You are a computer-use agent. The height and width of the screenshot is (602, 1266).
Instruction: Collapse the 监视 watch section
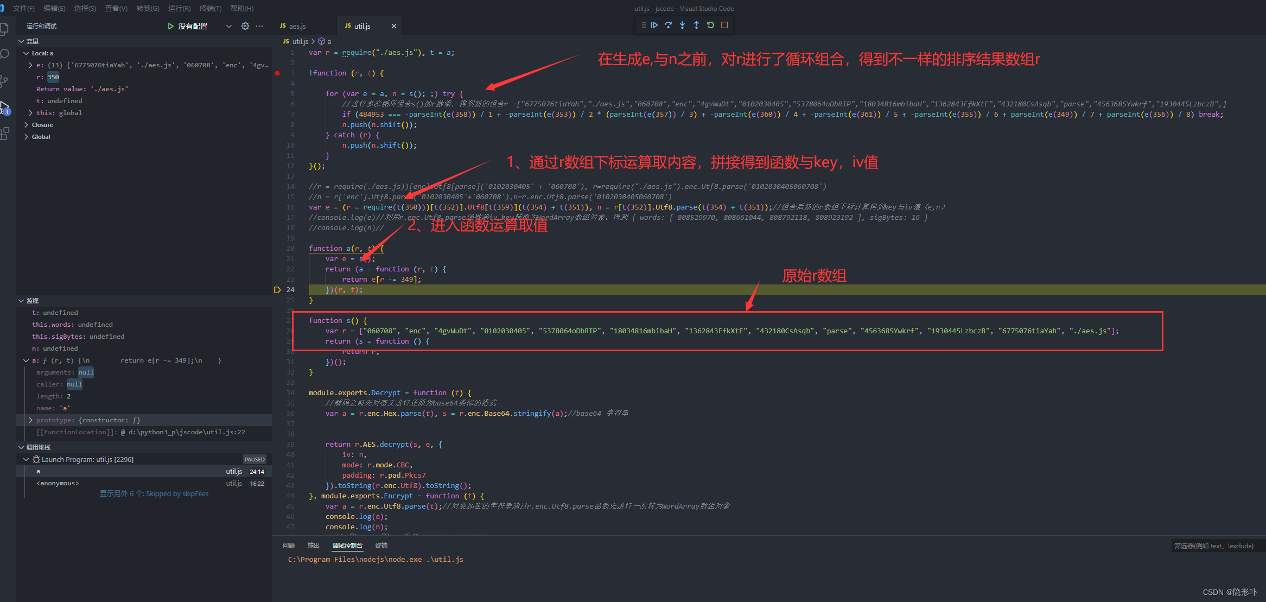point(21,301)
